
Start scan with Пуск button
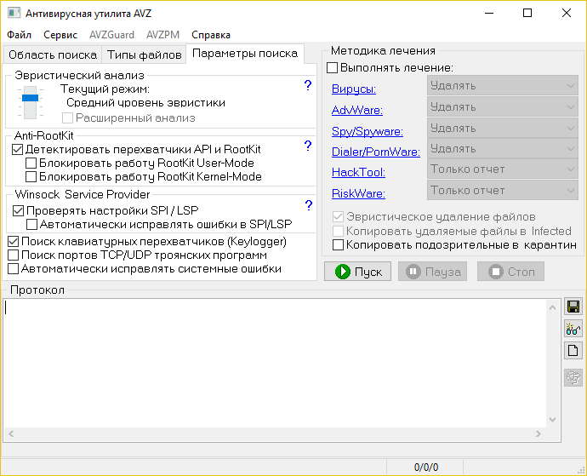[x=357, y=272]
